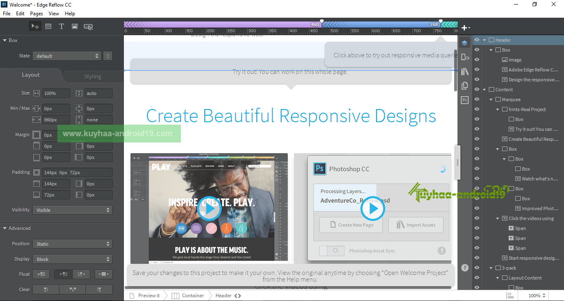Hide the Content layer
The image size is (564, 301).
point(477,90)
